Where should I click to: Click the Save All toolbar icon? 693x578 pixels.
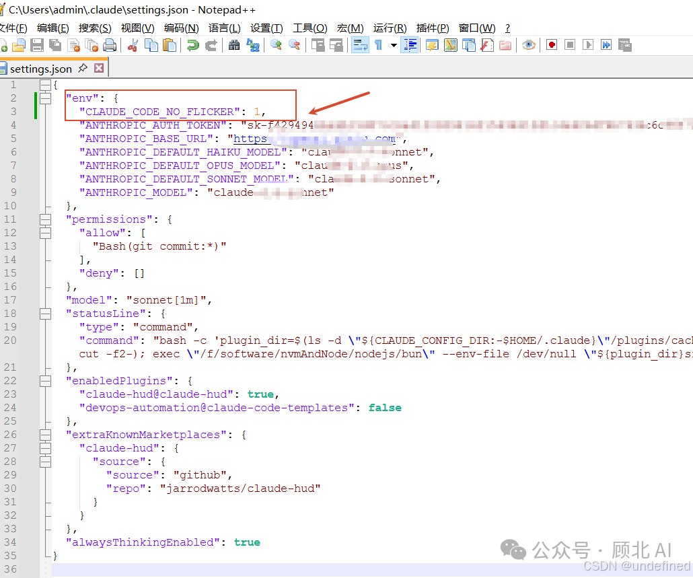[x=55, y=45]
